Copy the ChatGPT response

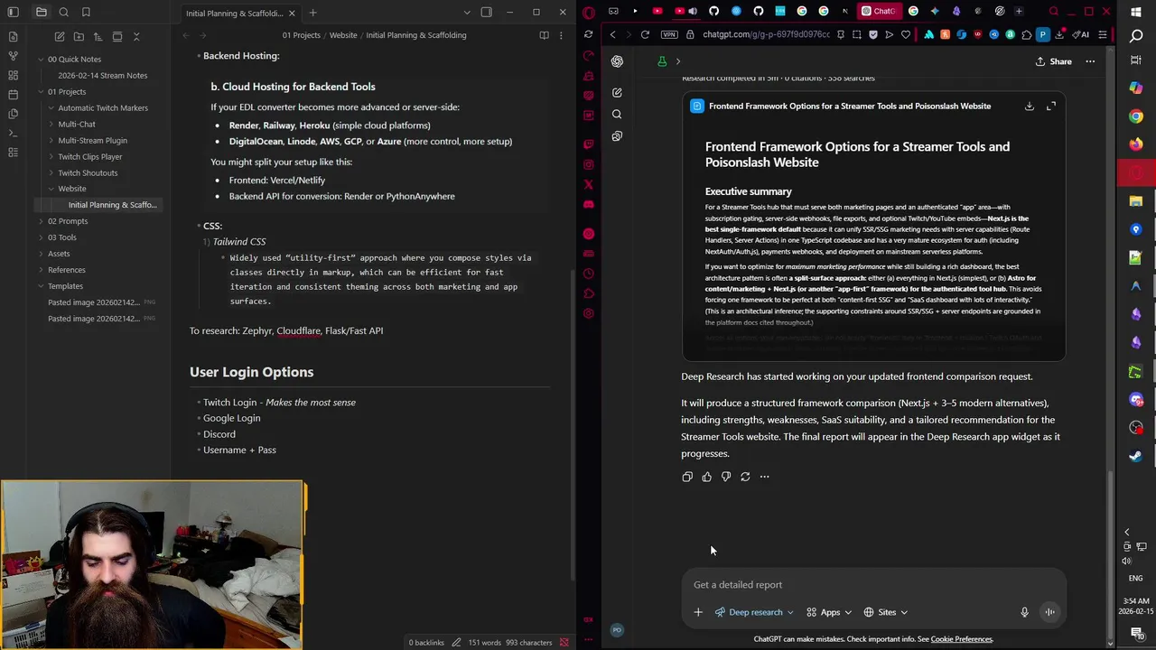coord(687,477)
